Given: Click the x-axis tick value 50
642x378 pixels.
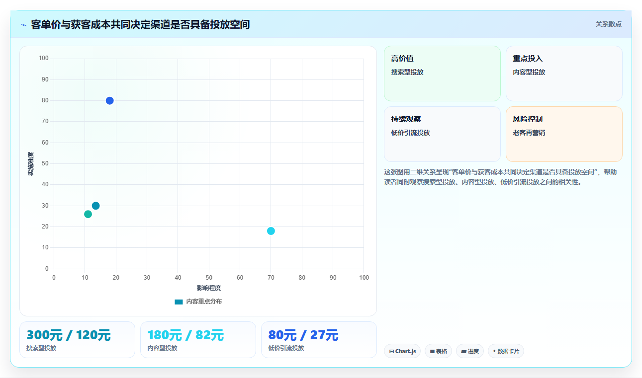Looking at the screenshot, I should (209, 278).
